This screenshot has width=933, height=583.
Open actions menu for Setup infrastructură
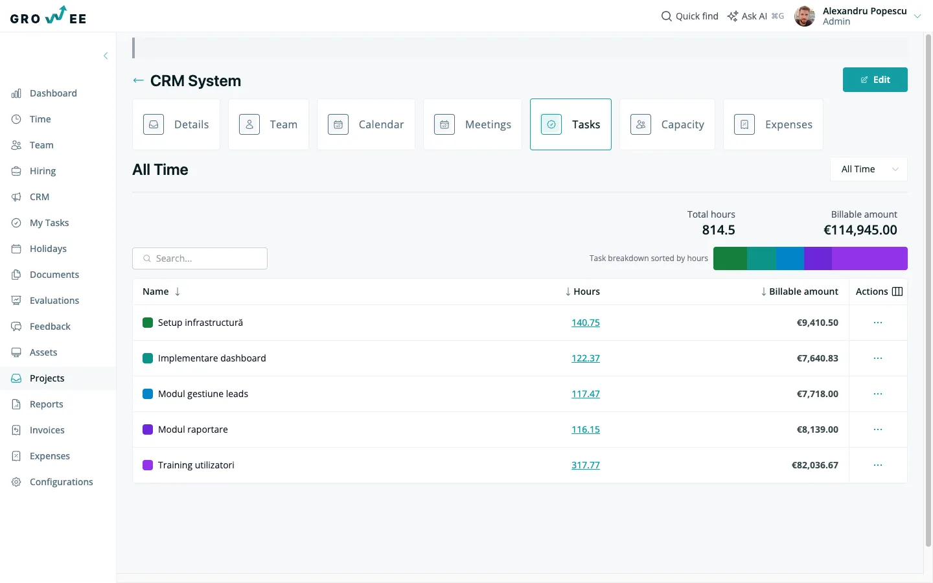pyautogui.click(x=878, y=323)
